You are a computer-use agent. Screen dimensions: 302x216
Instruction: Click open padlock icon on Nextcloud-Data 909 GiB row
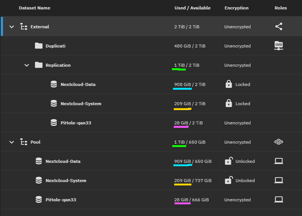pos(229,161)
